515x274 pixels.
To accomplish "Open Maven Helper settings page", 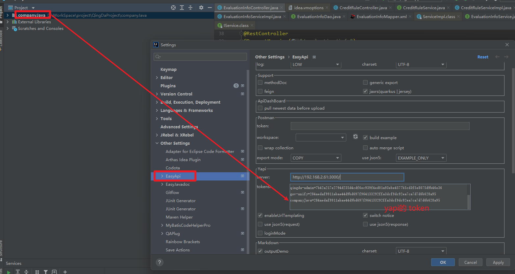I will [x=179, y=217].
